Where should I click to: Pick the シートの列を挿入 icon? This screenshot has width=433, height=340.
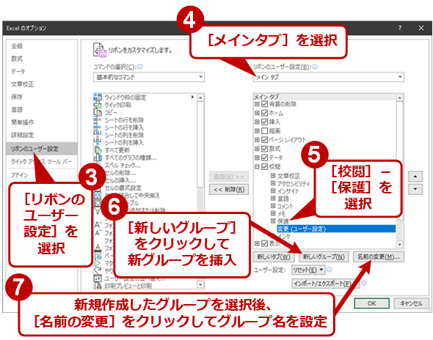[x=98, y=142]
